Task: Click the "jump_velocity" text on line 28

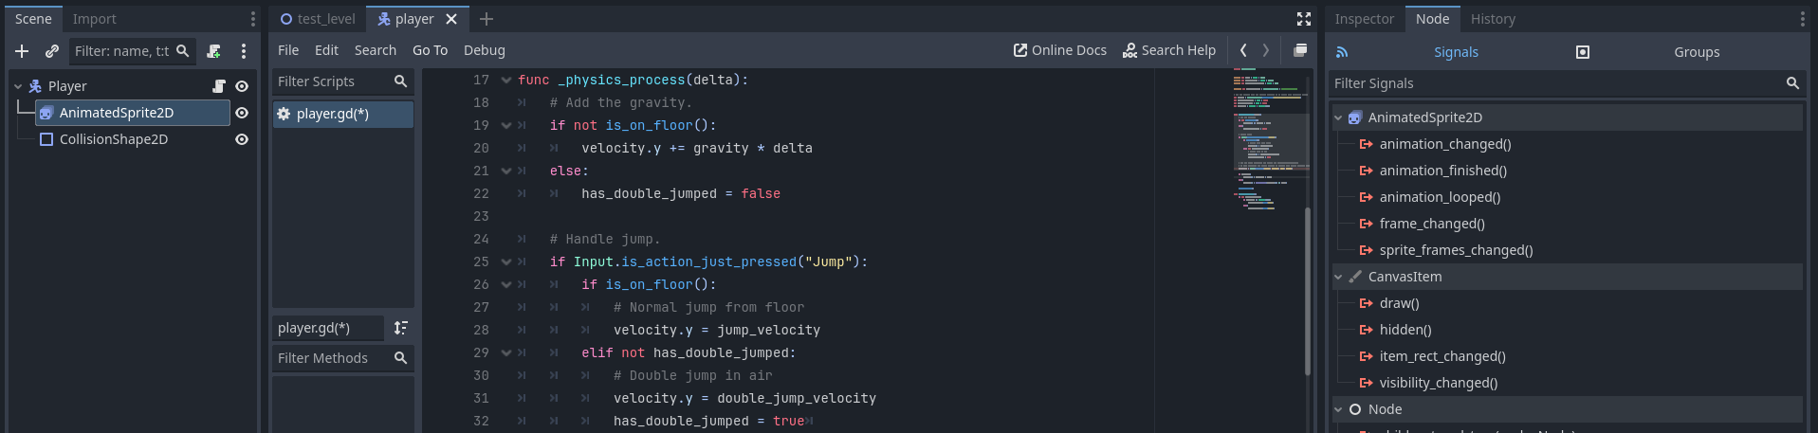Action: pos(768,331)
